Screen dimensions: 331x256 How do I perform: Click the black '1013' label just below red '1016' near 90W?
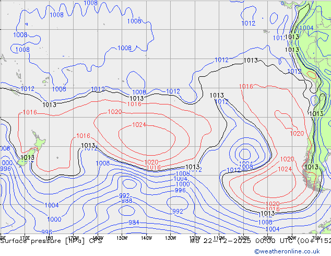click(x=268, y=213)
